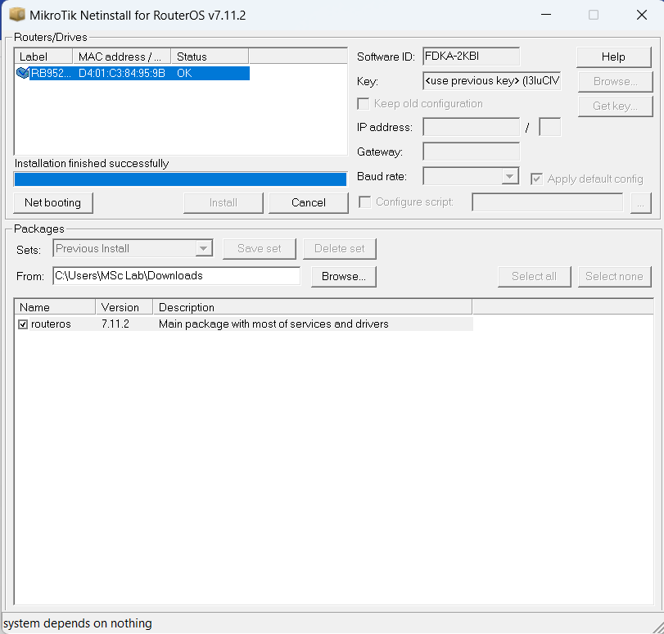Click the netmask field after the slash
The width and height of the screenshot is (664, 634).
pos(549,127)
